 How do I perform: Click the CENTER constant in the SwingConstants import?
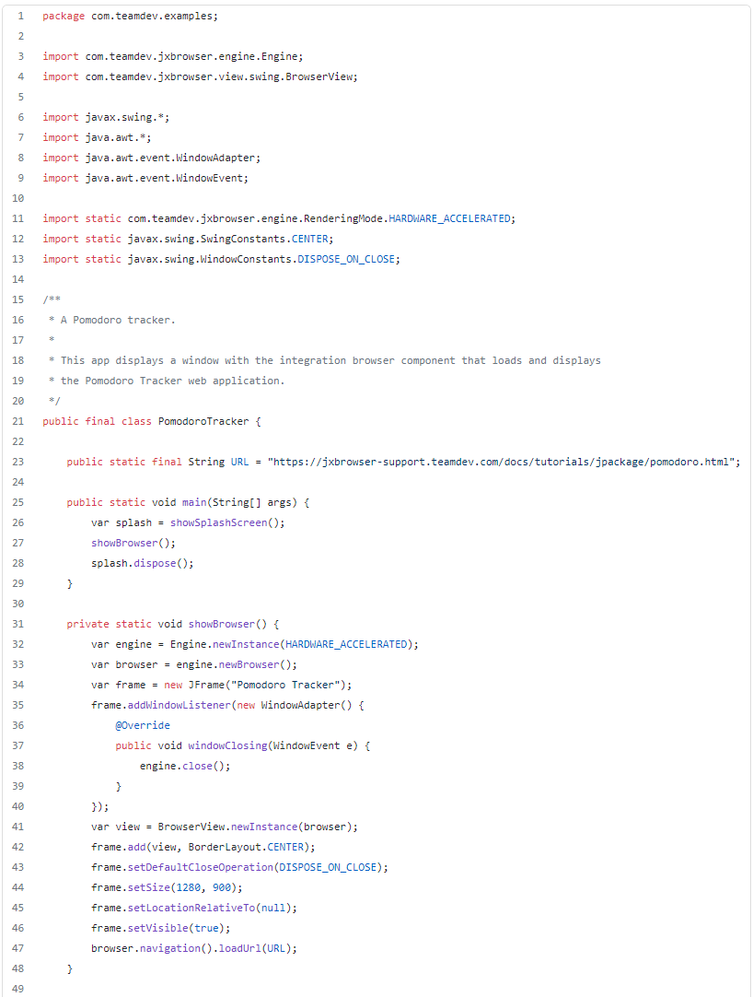[x=310, y=239]
